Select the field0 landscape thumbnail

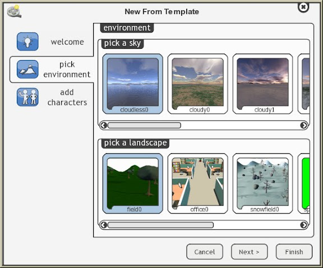[x=133, y=183]
